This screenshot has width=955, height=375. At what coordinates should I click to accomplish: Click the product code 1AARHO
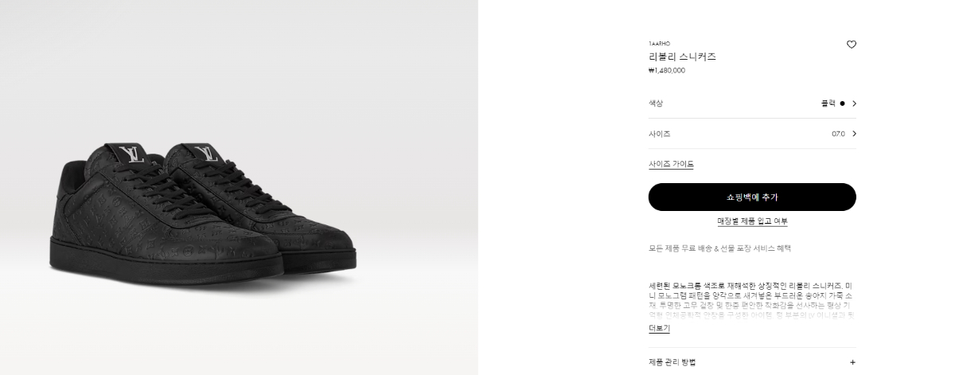pos(659,43)
